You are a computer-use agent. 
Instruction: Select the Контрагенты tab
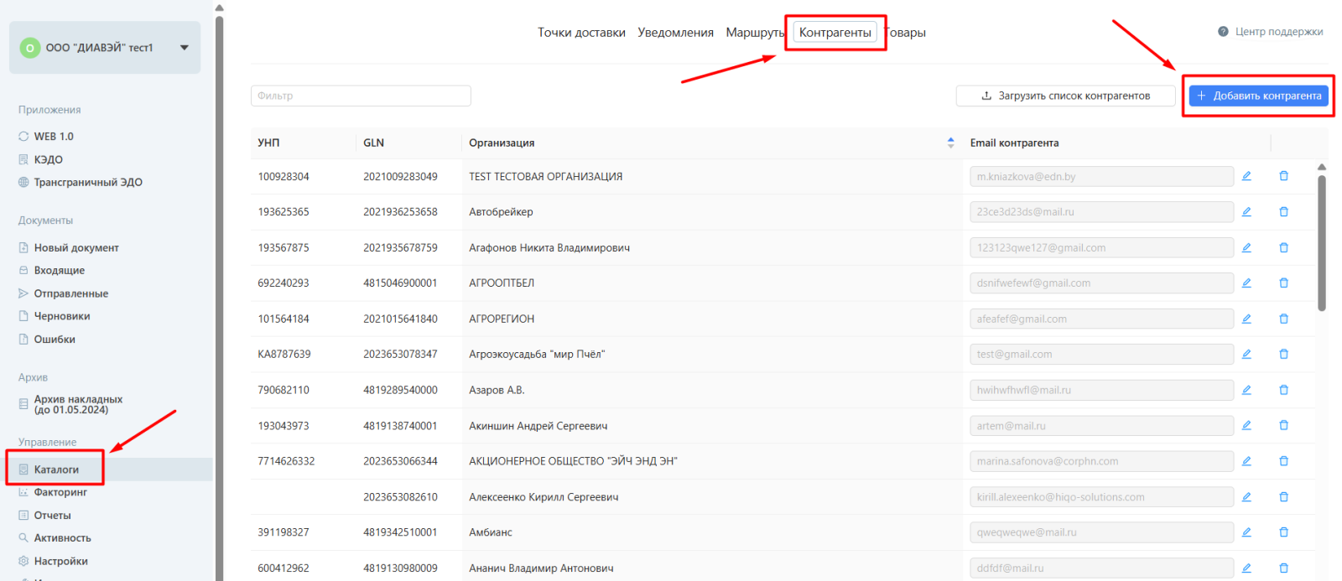click(835, 33)
